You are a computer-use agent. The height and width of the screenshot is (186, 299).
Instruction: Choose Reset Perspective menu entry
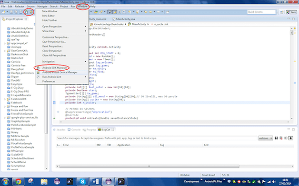[62, 46]
